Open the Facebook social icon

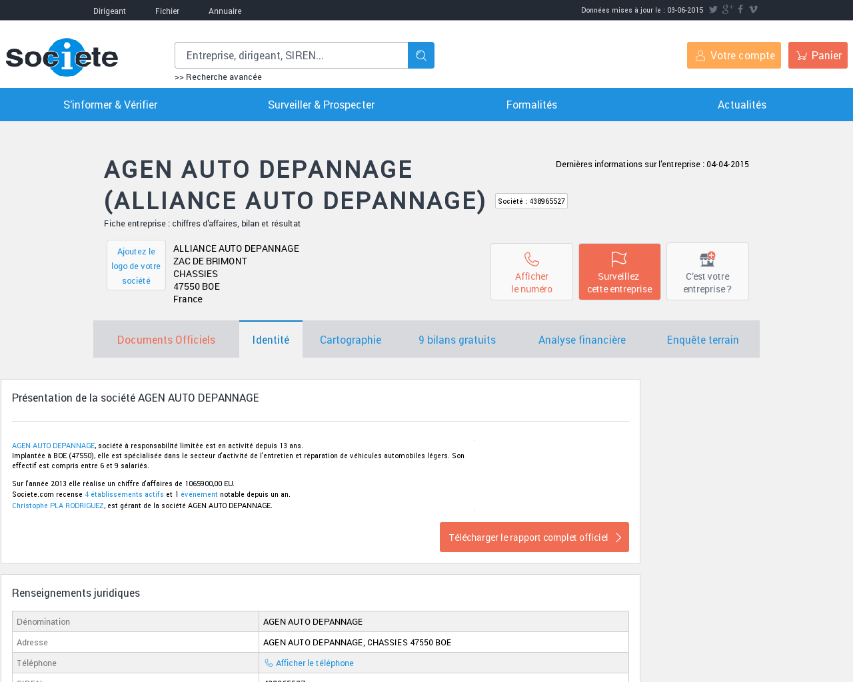coord(740,9)
